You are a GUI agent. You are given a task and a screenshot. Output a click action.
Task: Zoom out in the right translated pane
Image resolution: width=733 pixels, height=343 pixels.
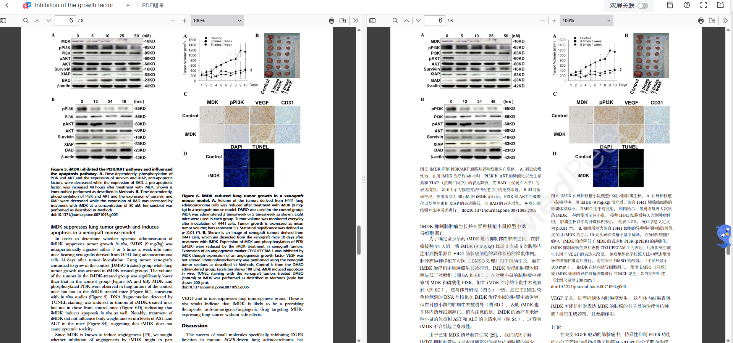[x=542, y=21]
